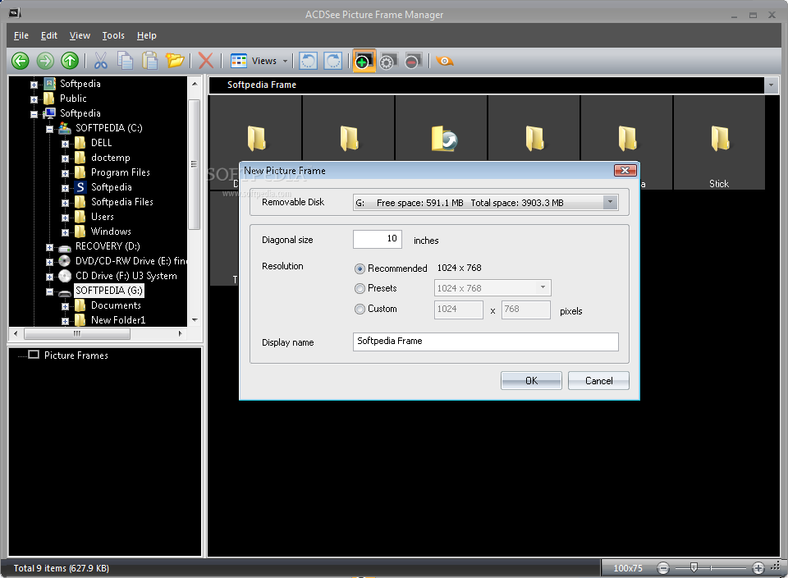
Task: Expand the Program Files folder node
Action: click(65, 173)
